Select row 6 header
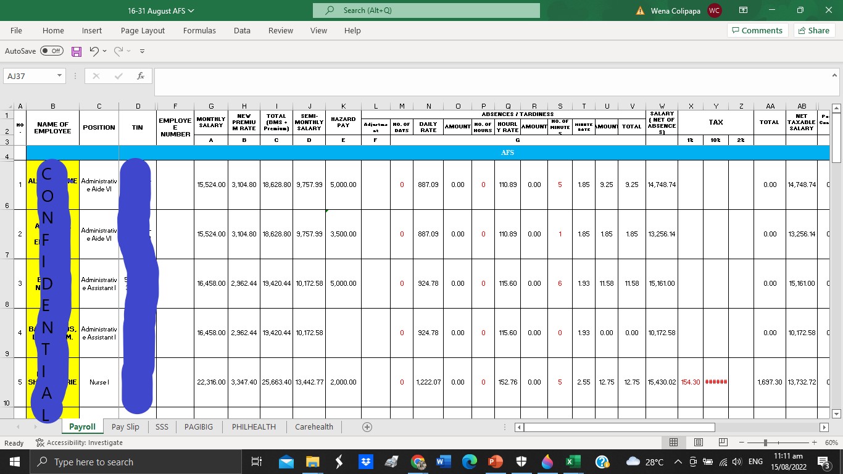Viewport: 843px width, 474px height. [7, 185]
